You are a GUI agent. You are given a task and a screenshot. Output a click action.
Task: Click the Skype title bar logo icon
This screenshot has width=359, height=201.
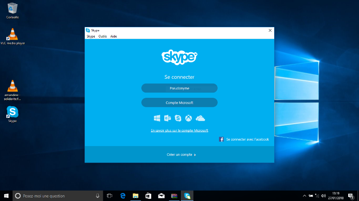pos(88,30)
